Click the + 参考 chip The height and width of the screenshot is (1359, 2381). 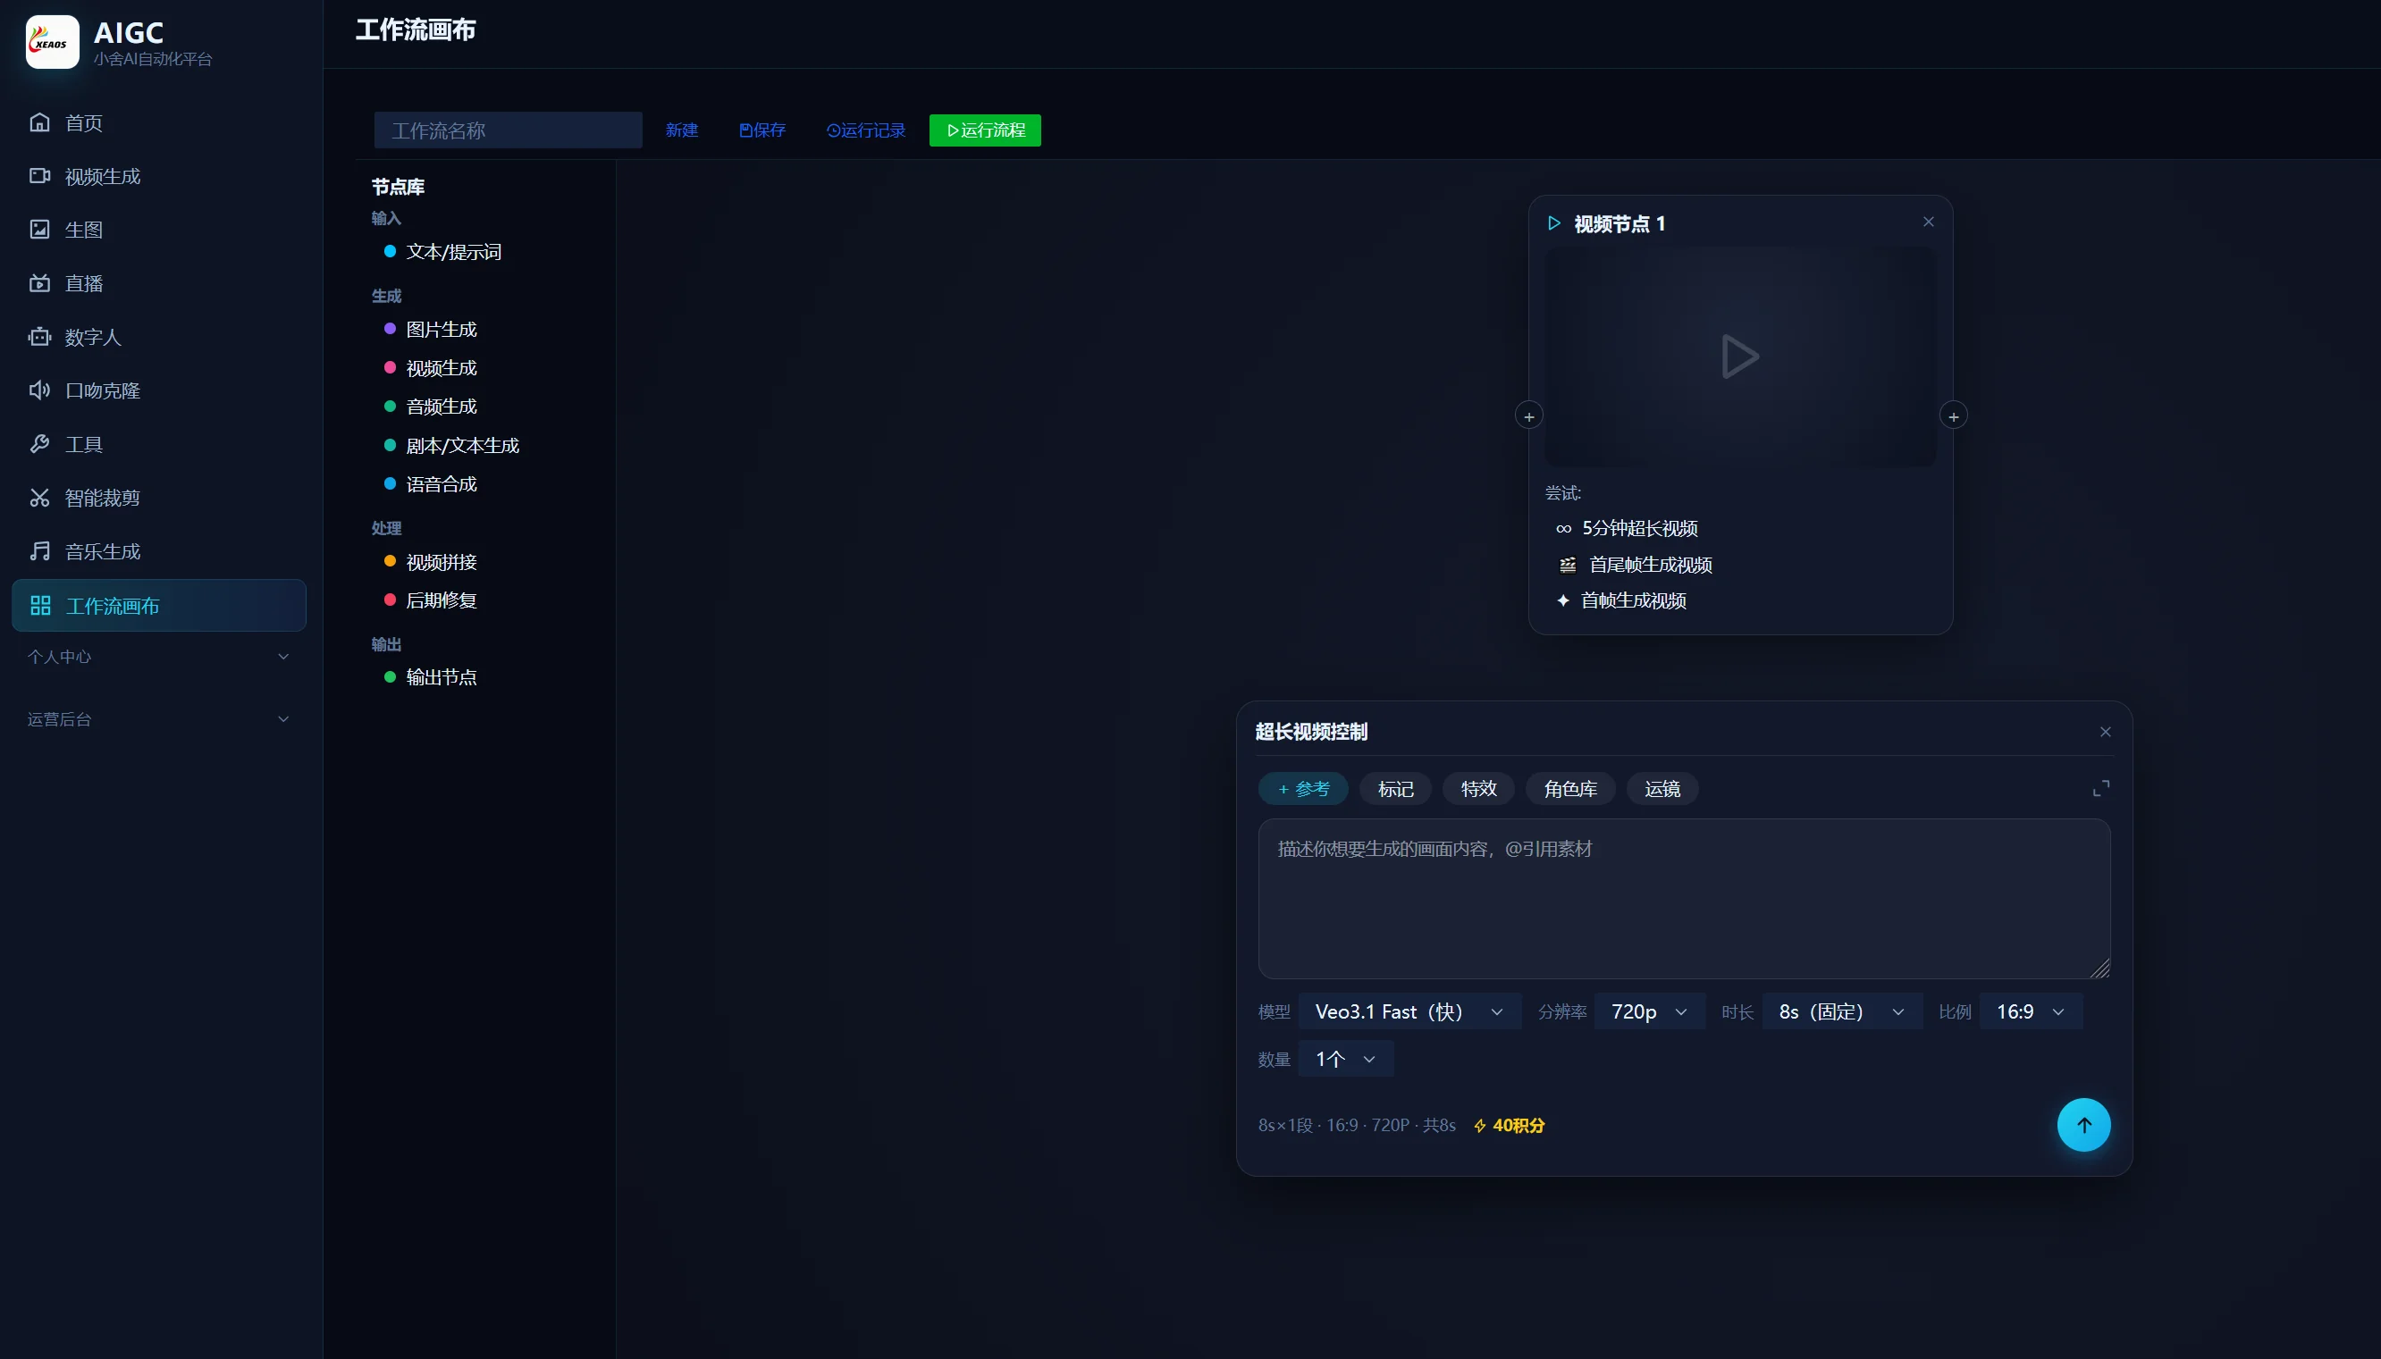1303,789
